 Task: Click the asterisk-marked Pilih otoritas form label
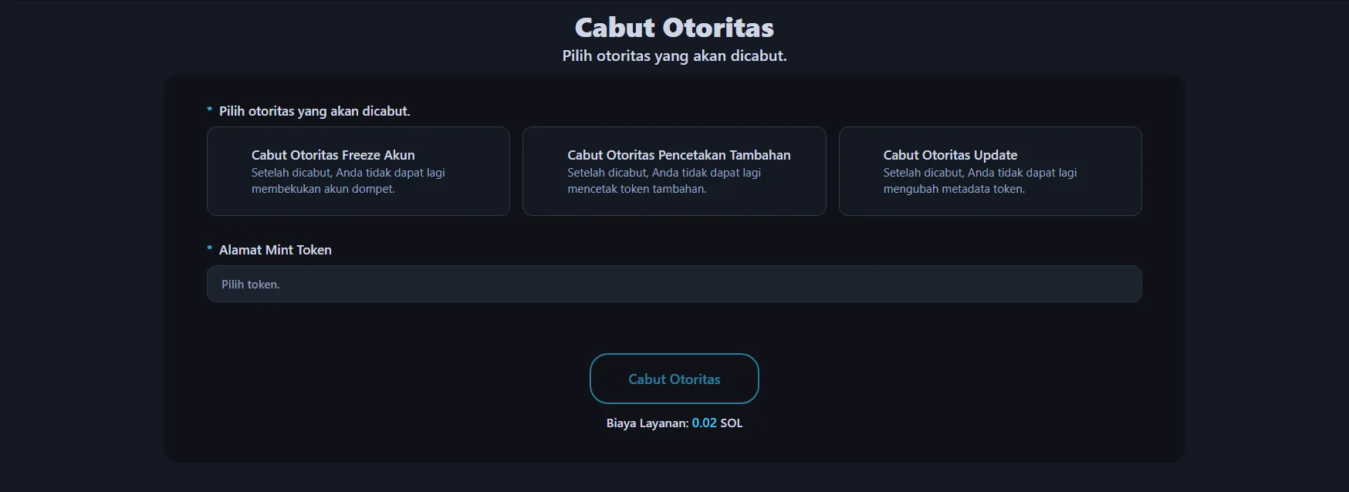click(314, 111)
